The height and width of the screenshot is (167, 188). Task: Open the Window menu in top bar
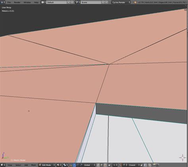[x=27, y=2]
